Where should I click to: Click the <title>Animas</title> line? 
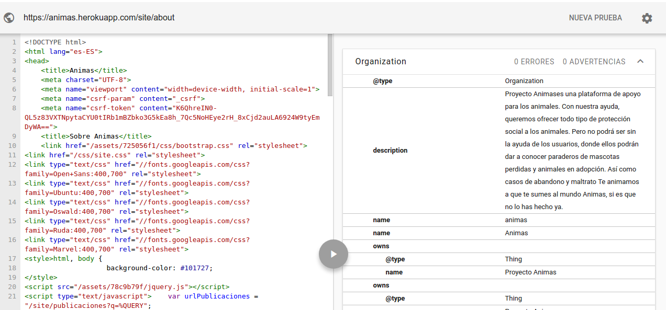pyautogui.click(x=84, y=71)
